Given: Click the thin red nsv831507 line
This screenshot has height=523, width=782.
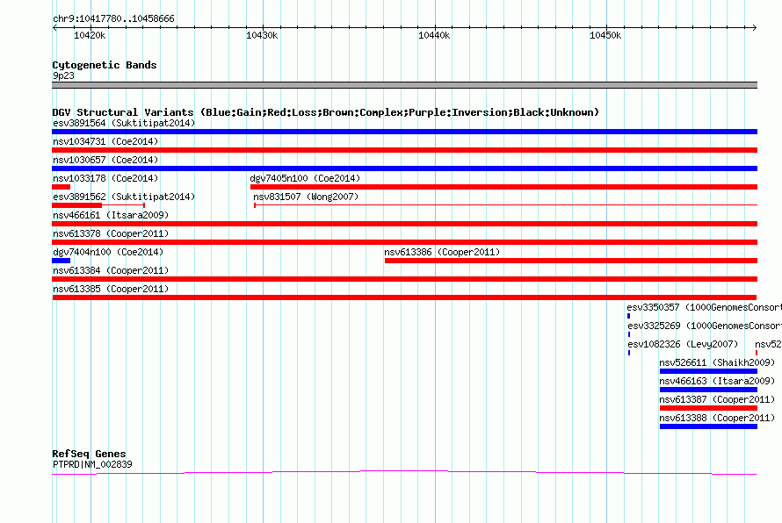Looking at the screenshot, I should (x=506, y=205).
